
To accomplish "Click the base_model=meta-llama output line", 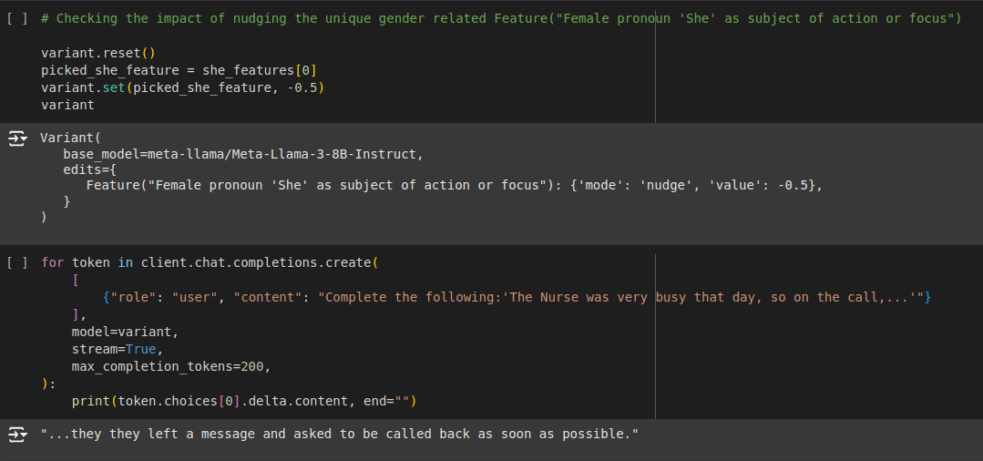I will pos(243,153).
